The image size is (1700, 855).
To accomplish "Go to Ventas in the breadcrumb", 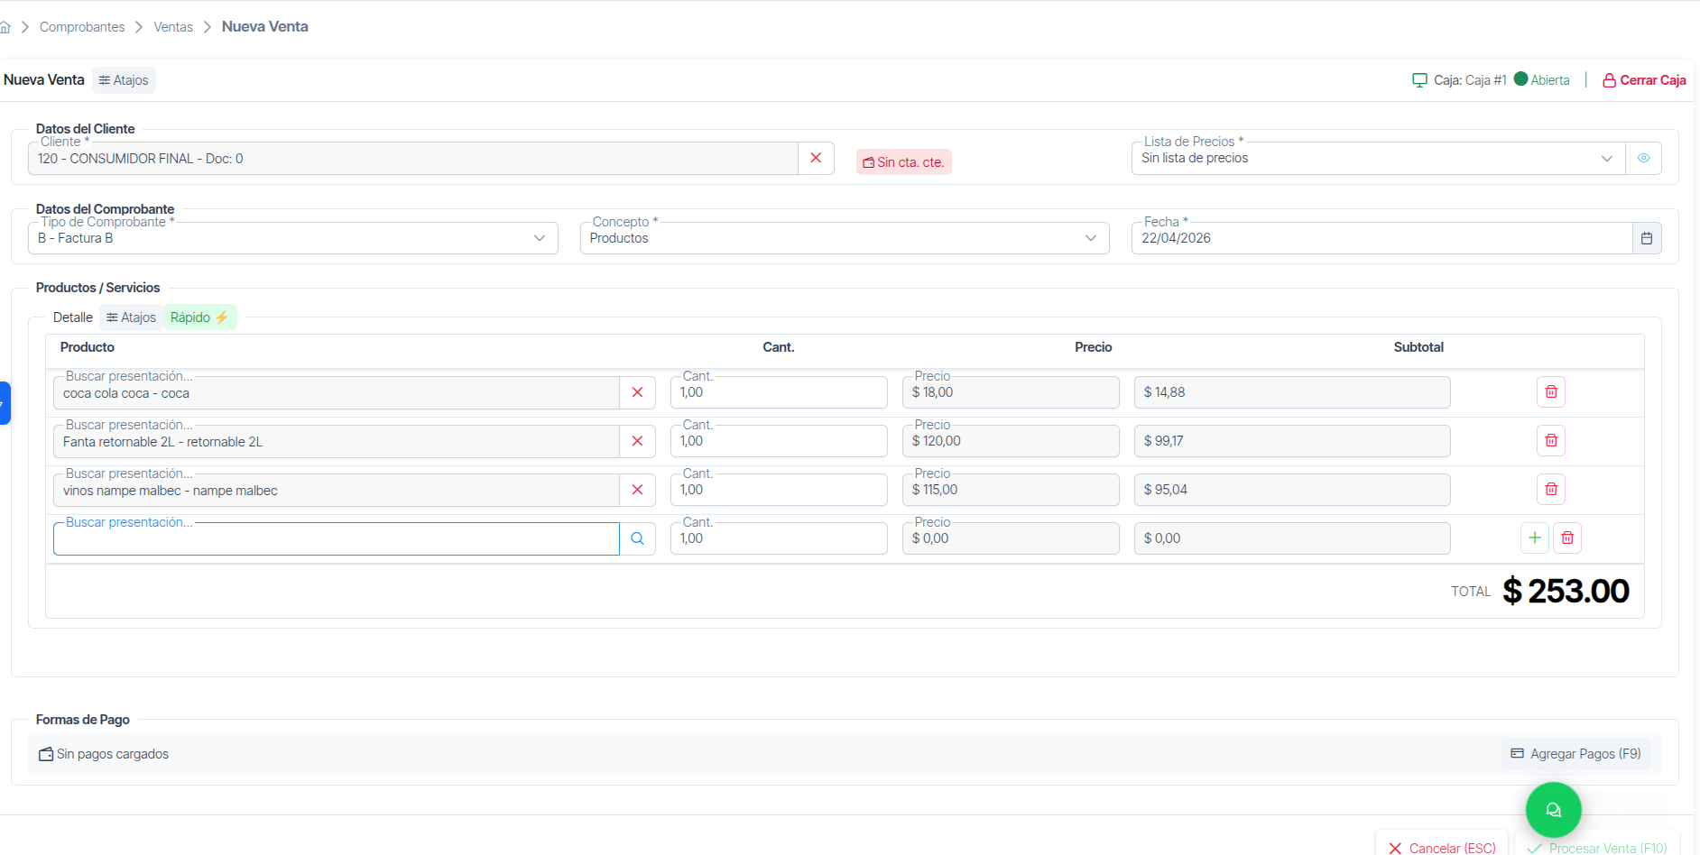I will [x=173, y=27].
